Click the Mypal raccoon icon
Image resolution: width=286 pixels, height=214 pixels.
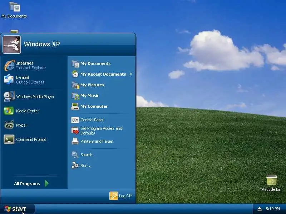click(9, 125)
